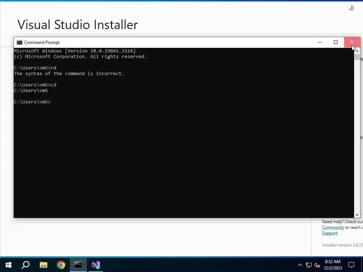Screen dimensions: 363x272
Task: Switch to Command Prompt taskbar icon
Action: tap(78, 265)
